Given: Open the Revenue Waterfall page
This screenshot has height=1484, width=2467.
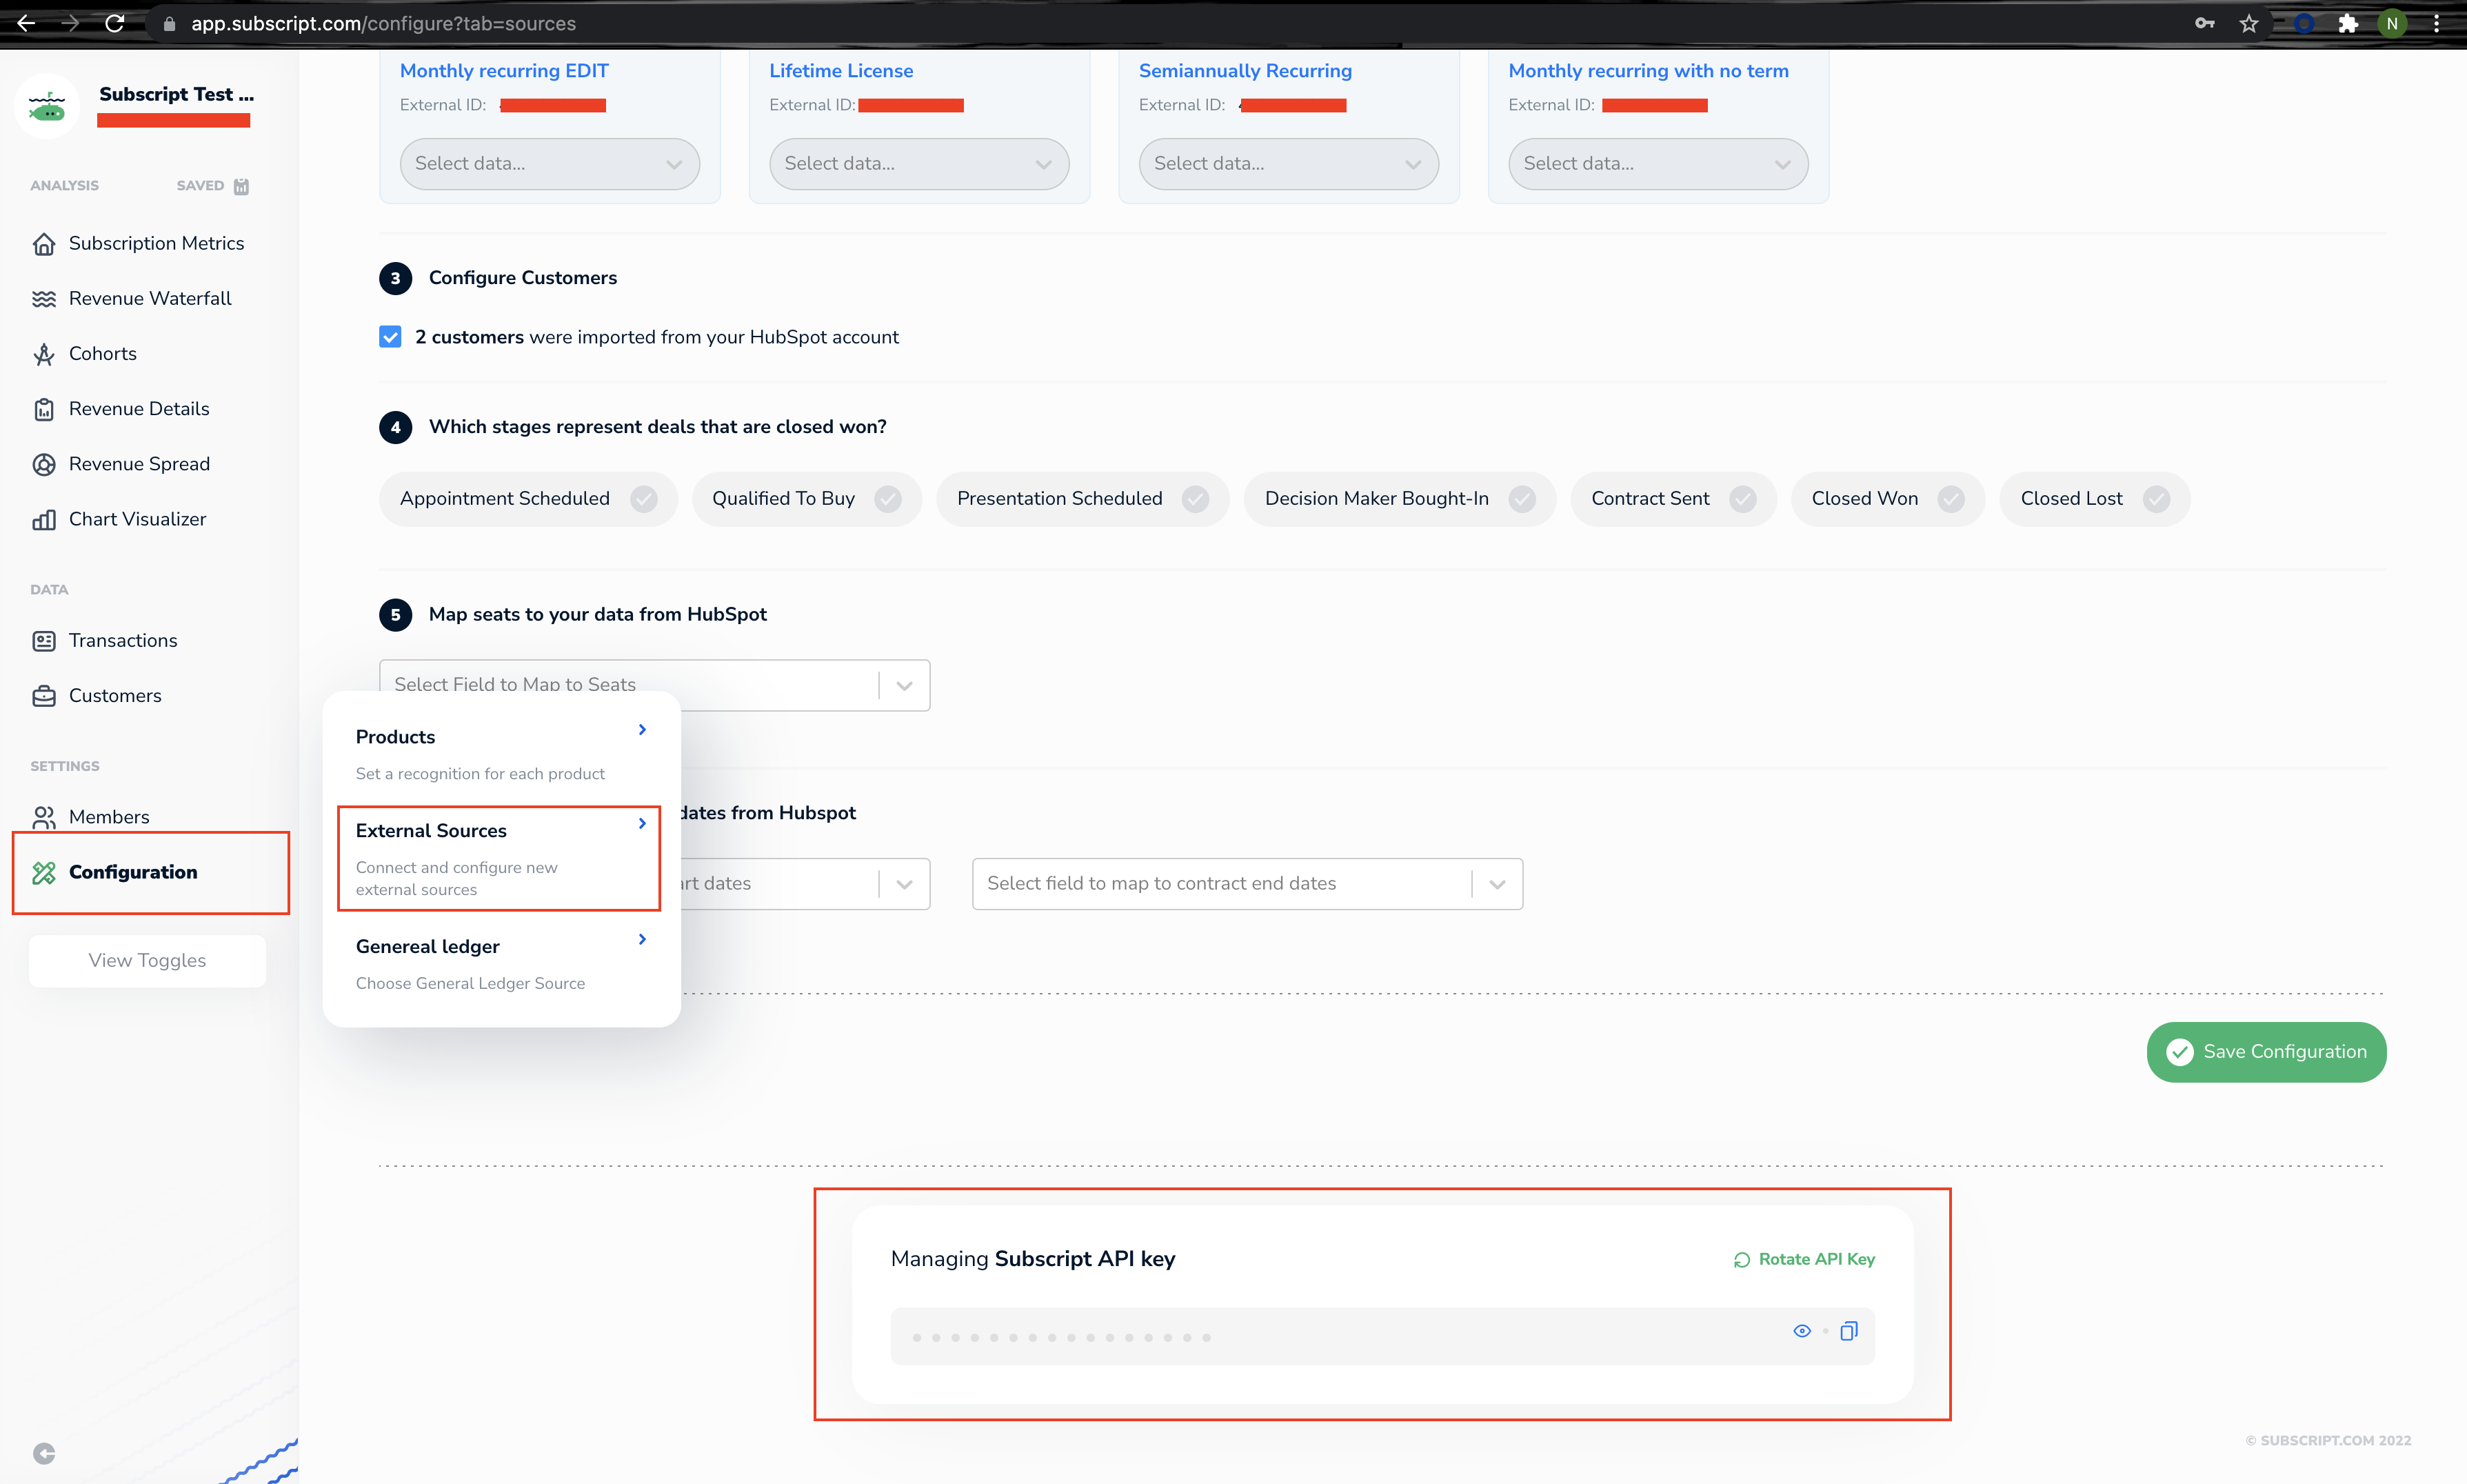Looking at the screenshot, I should [x=150, y=299].
